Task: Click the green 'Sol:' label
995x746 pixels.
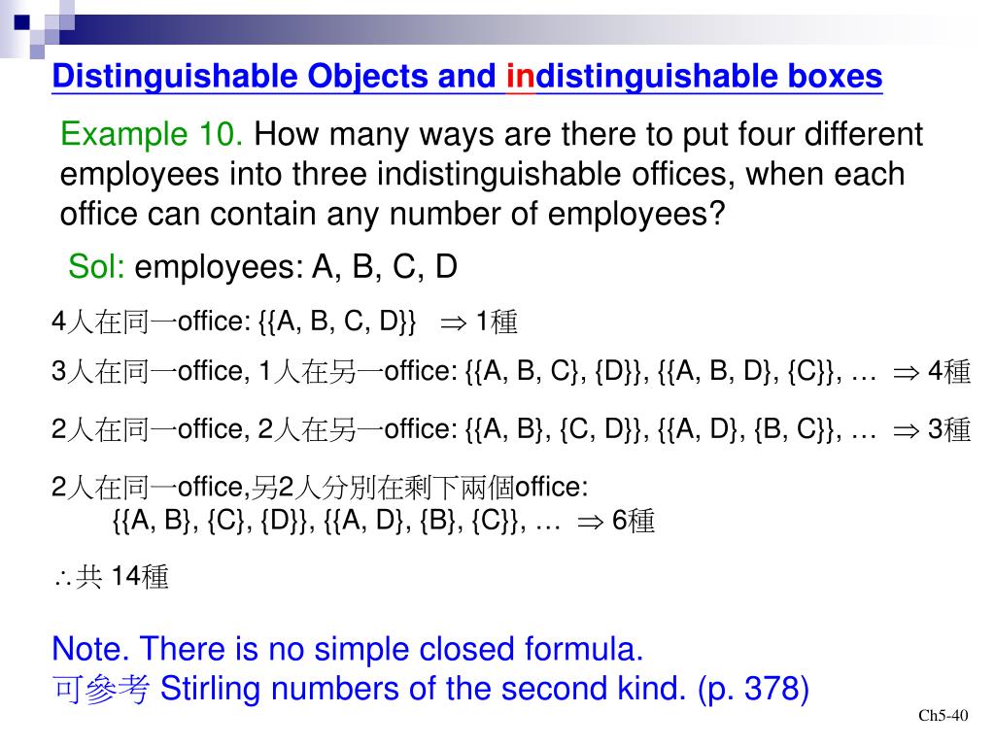Action: coord(96,266)
